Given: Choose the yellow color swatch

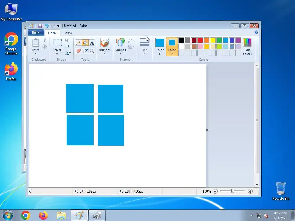Looking at the screenshot, I should click(213, 40).
